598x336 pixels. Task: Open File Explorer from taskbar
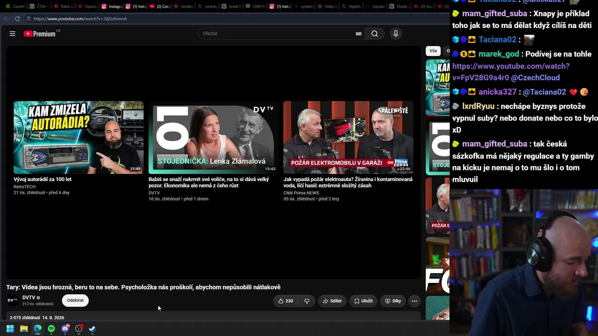click(24, 329)
